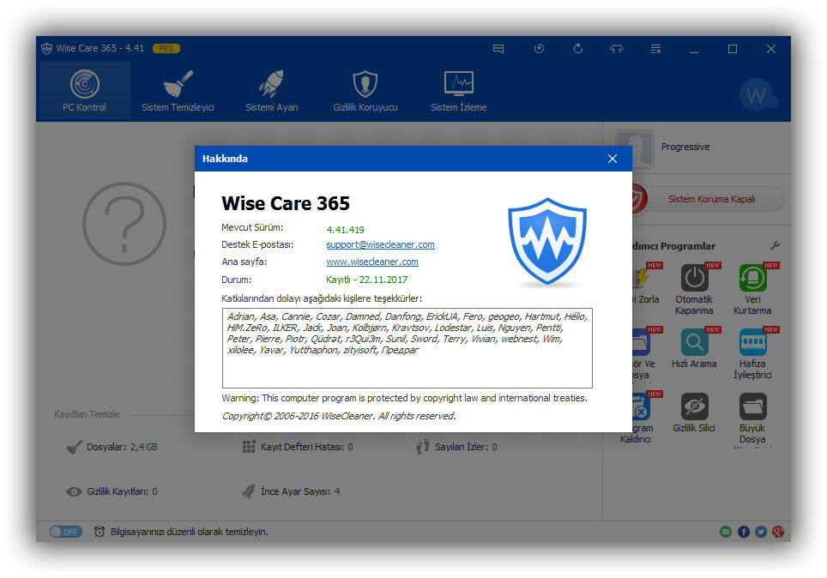Click the Gizlilik Kayıtları entry
Viewport: 827px width, 578px height.
pyautogui.click(x=112, y=491)
